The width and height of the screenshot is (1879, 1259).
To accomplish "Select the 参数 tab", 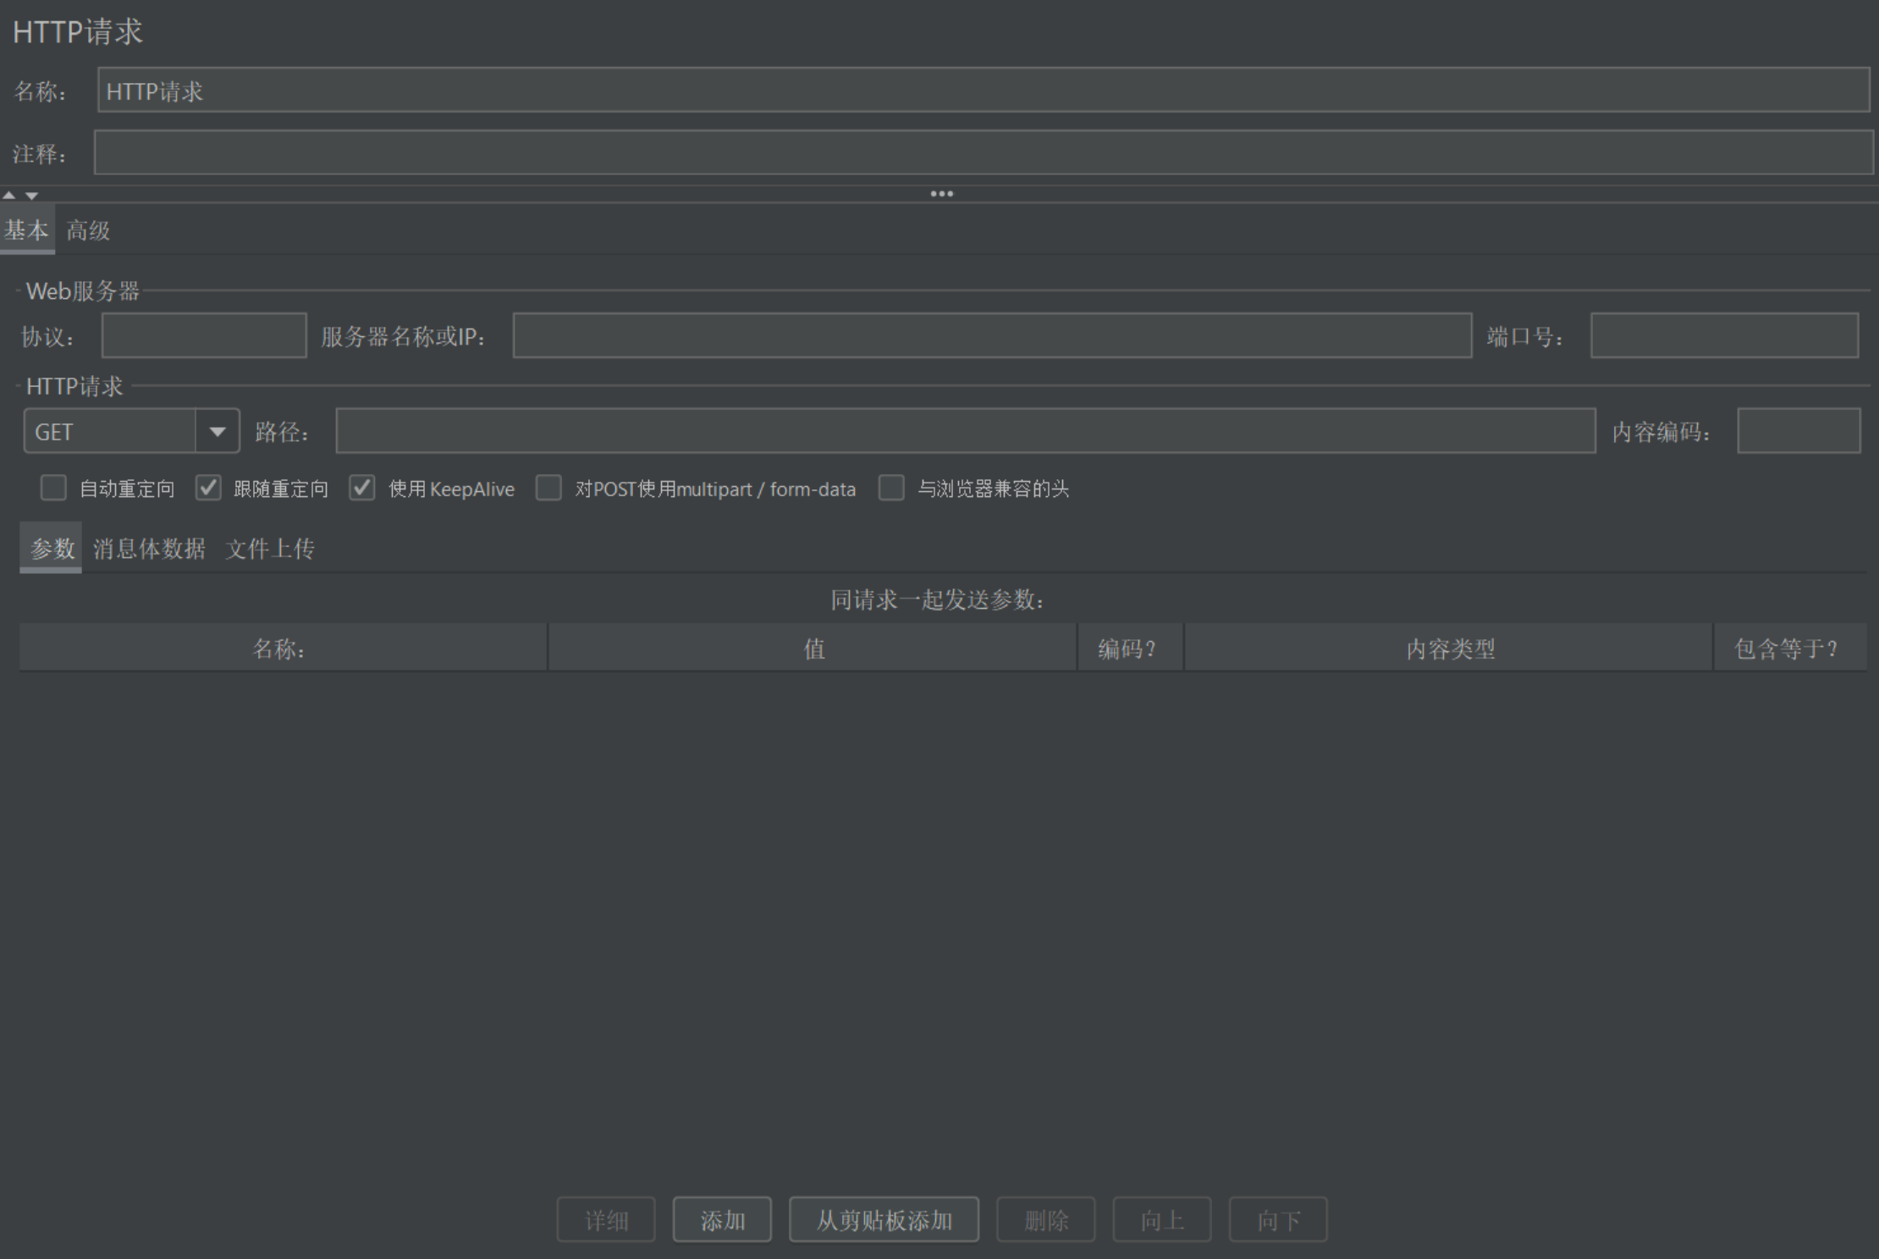I will click(52, 549).
